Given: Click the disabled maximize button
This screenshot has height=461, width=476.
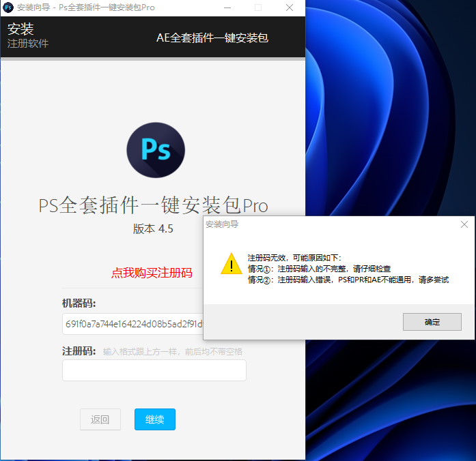Looking at the screenshot, I should (x=258, y=8).
